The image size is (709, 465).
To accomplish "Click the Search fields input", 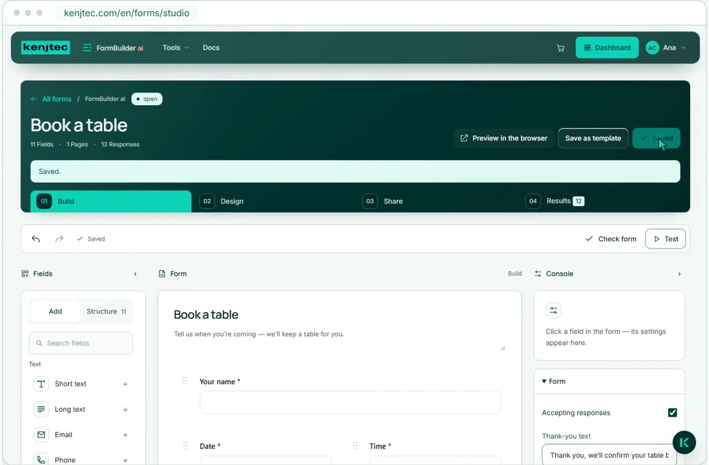I will pyautogui.click(x=81, y=343).
